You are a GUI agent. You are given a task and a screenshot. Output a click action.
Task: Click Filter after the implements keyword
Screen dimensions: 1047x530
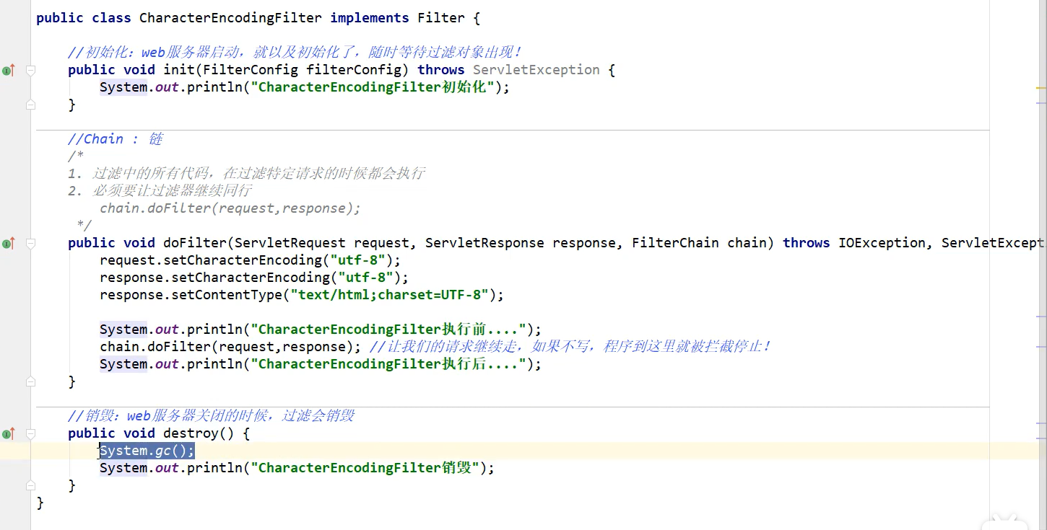pyautogui.click(x=441, y=17)
